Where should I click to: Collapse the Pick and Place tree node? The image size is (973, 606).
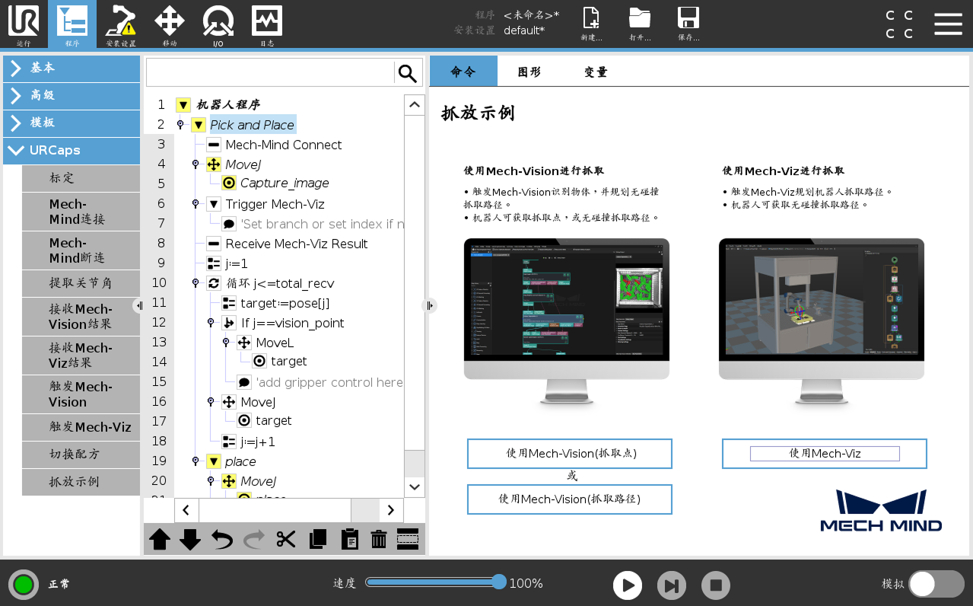[x=199, y=125]
